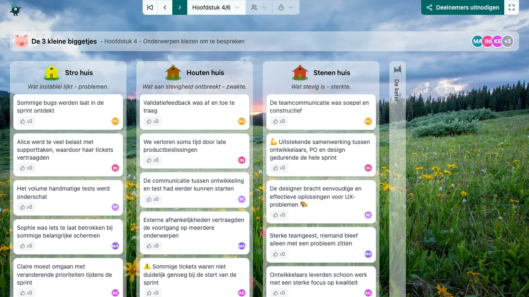Jump to first chapter with skip-back icon

click(x=150, y=7)
